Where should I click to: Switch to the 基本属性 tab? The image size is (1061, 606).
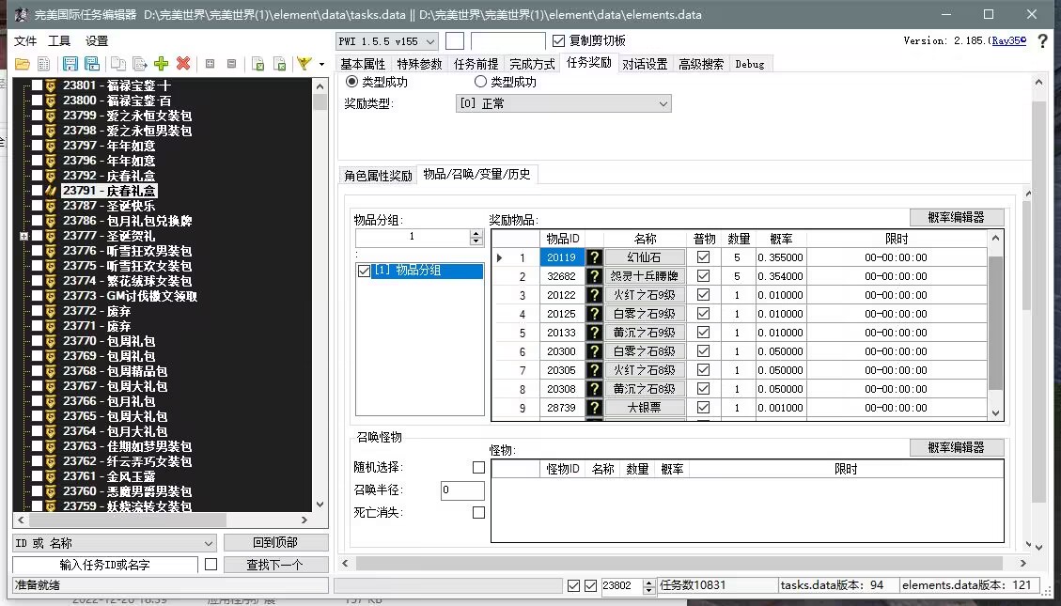(x=363, y=64)
